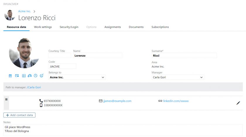Click the chevron next to Acme Inc.
246x137 pixels.
[x=34, y=11]
